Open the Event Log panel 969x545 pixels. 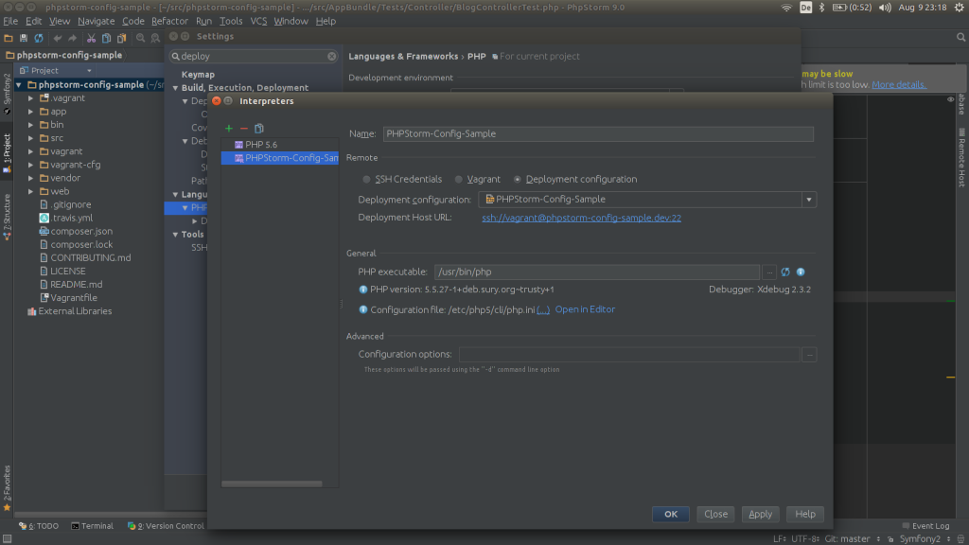[x=925, y=526]
